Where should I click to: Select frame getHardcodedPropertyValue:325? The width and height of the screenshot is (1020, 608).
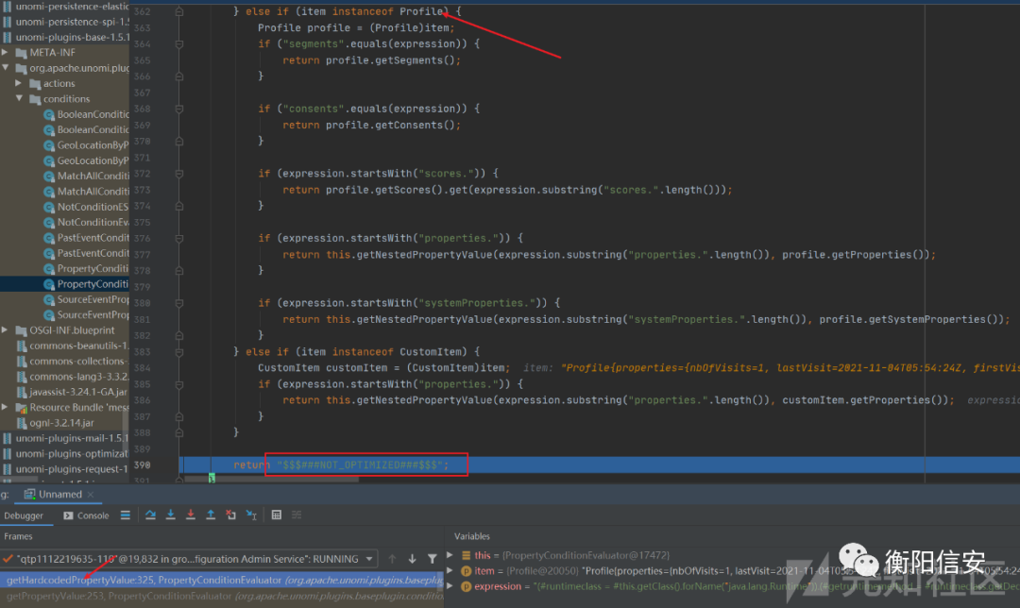(x=222, y=580)
